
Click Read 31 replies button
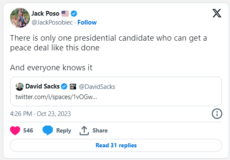(x=116, y=145)
